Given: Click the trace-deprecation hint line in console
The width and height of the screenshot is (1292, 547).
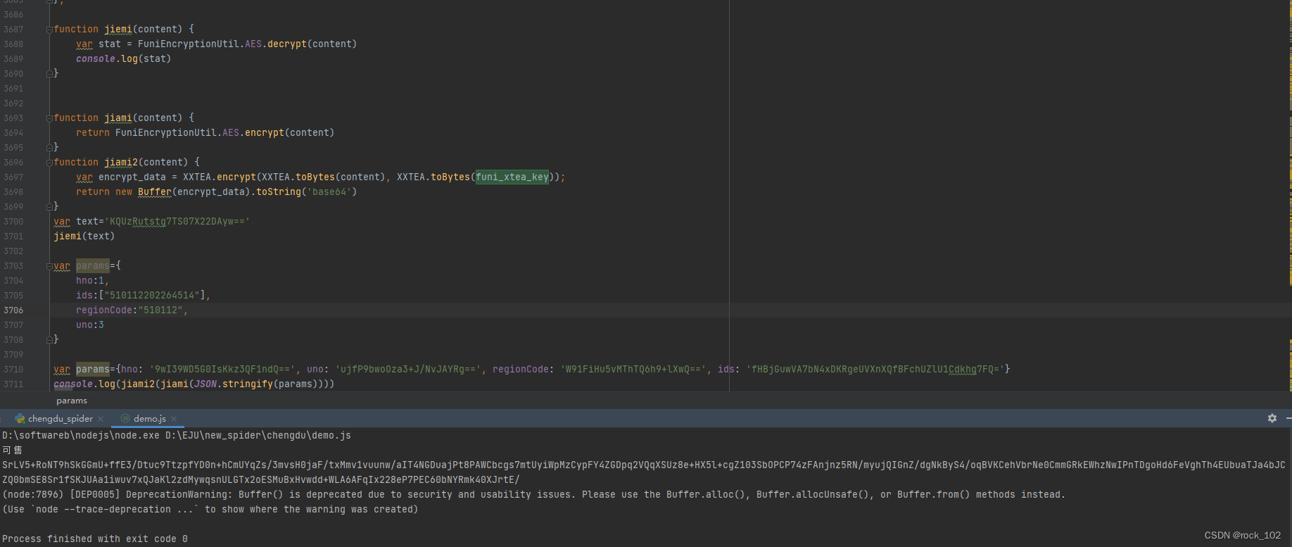Looking at the screenshot, I should [210, 510].
